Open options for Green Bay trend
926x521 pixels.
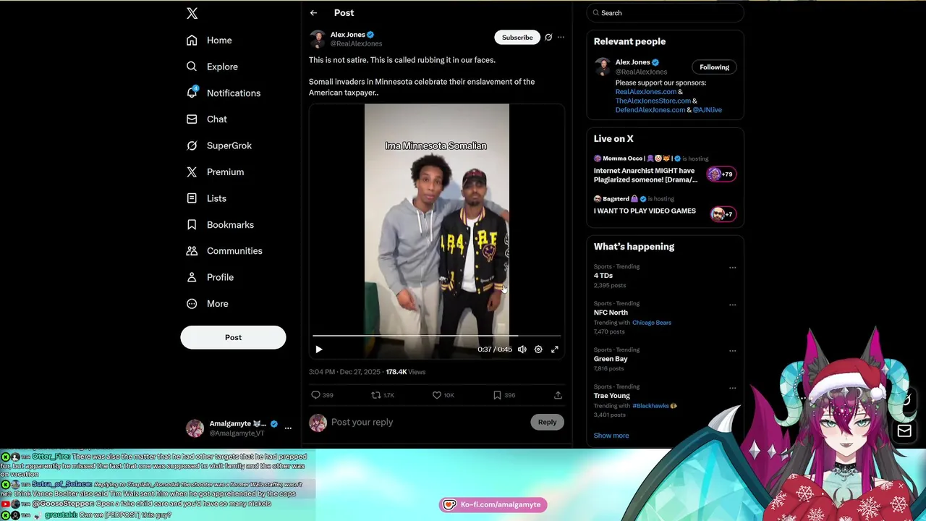pos(732,351)
